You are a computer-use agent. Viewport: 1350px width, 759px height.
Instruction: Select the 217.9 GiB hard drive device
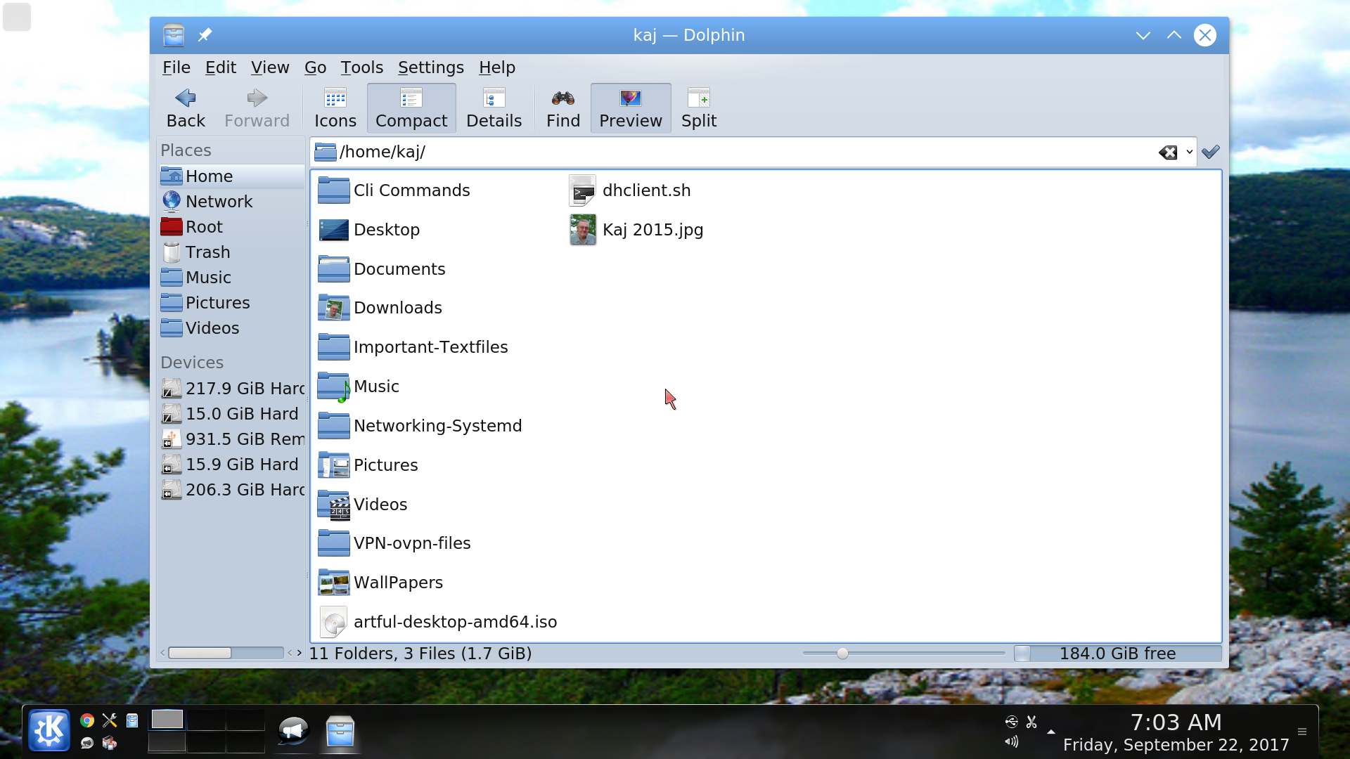coord(231,389)
